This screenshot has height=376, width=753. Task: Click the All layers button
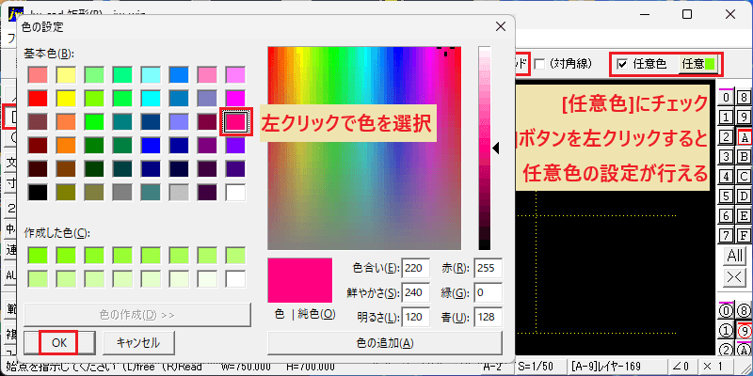pyautogui.click(x=735, y=256)
